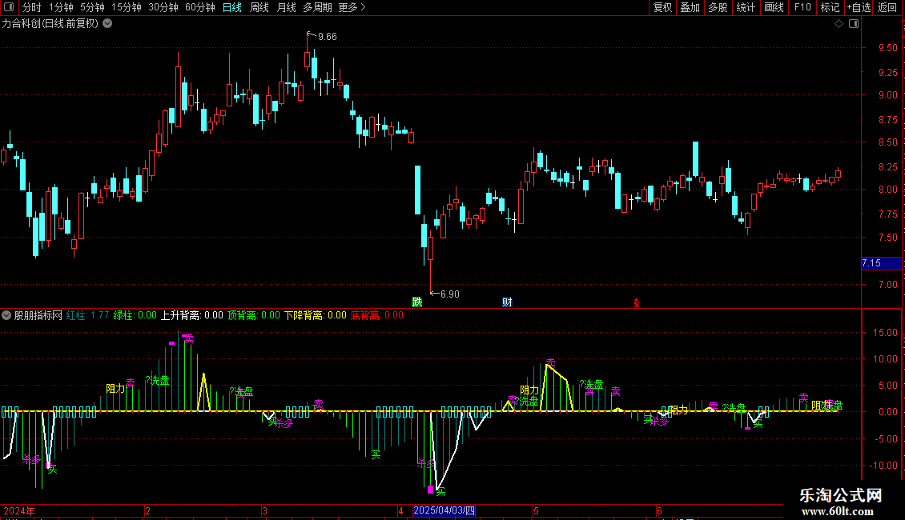
Task: Click the 多股 multi-stock button
Action: (718, 7)
